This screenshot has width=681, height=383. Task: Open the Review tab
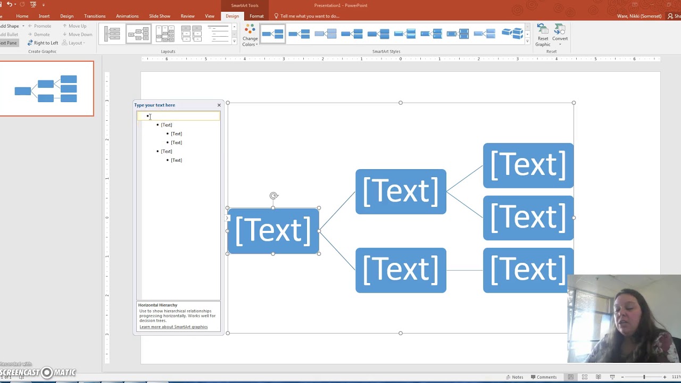click(x=187, y=16)
